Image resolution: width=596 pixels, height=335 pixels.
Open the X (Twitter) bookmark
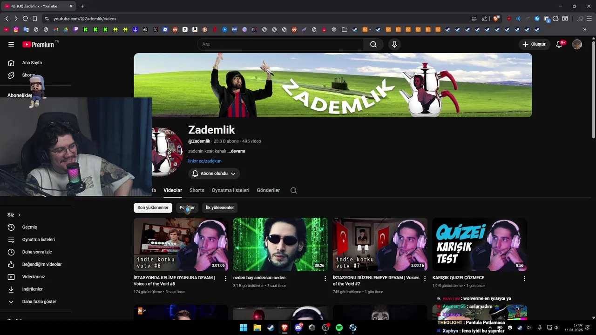pos(155,29)
